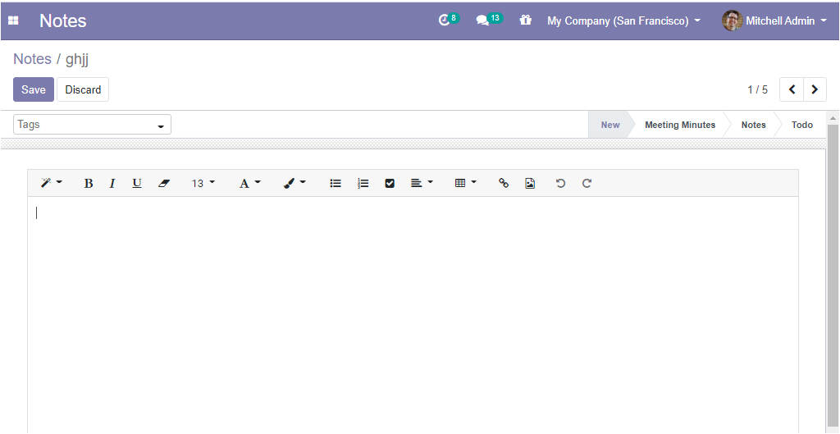The height and width of the screenshot is (434, 840).
Task: Click the ghjj breadcrumb text
Action: [x=77, y=59]
